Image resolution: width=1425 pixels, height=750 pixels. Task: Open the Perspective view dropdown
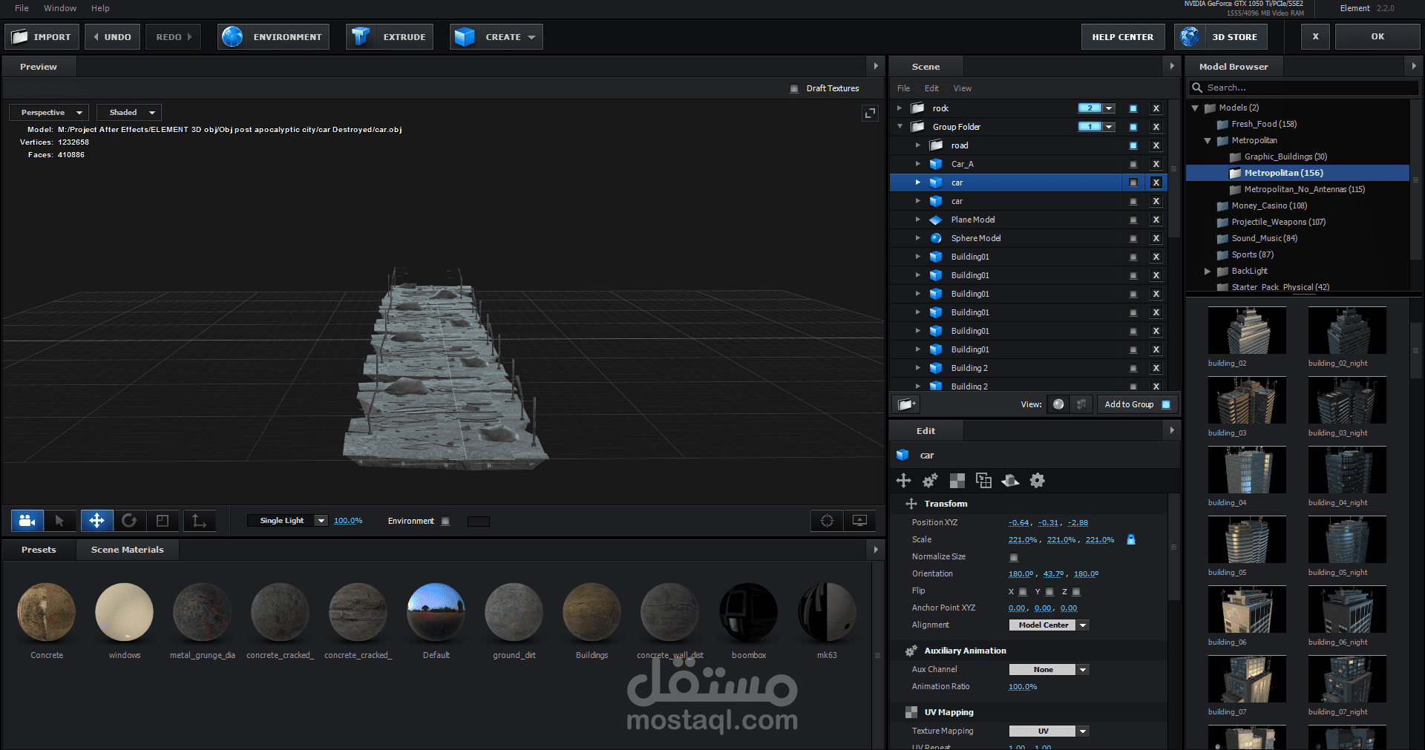(x=49, y=113)
